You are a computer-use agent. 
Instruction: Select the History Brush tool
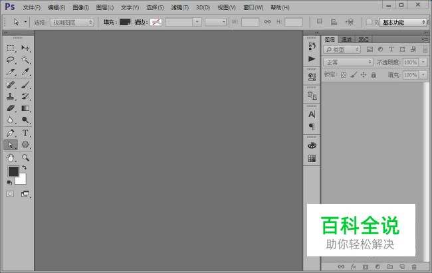pyautogui.click(x=25, y=96)
